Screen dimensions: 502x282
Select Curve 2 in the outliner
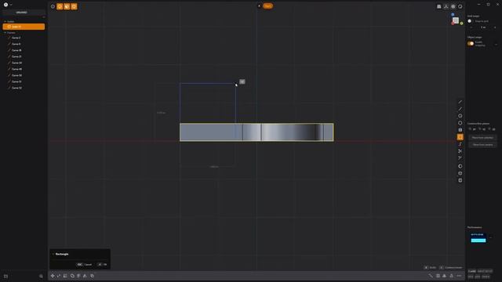[16, 38]
